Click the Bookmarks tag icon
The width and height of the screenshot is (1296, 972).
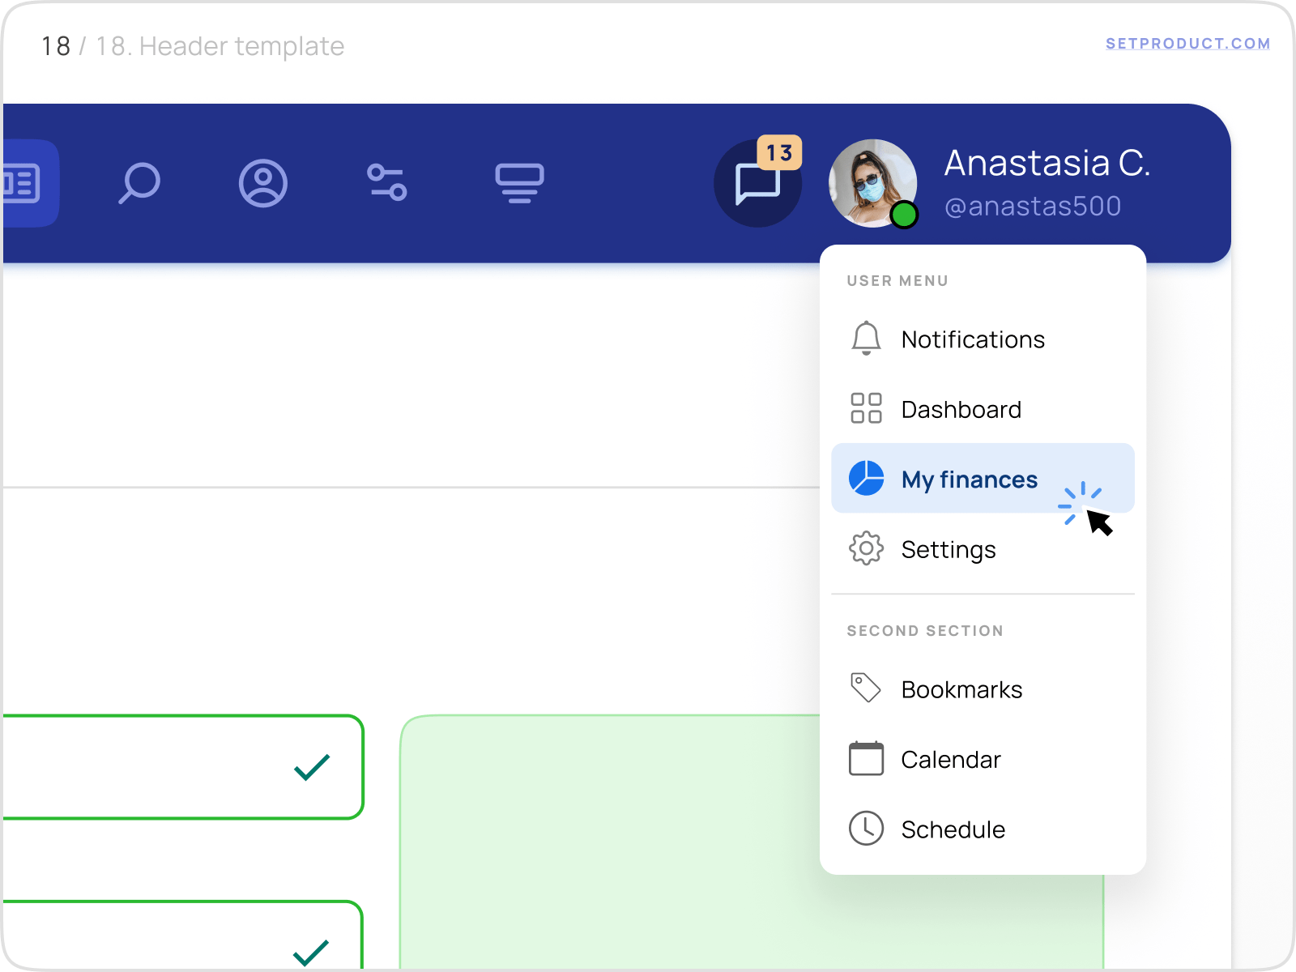pos(865,688)
